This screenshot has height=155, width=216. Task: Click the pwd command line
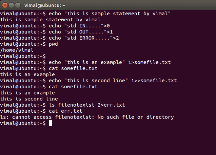[53, 44]
